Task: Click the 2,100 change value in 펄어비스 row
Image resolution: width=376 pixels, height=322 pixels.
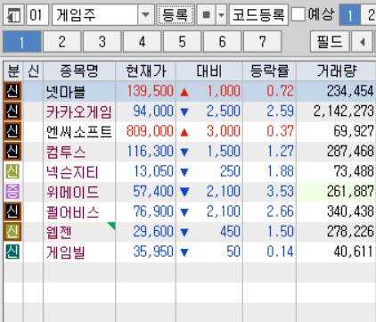Action: click(224, 211)
